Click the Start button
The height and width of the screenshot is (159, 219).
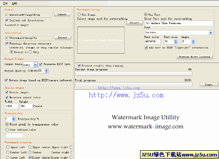point(209,85)
